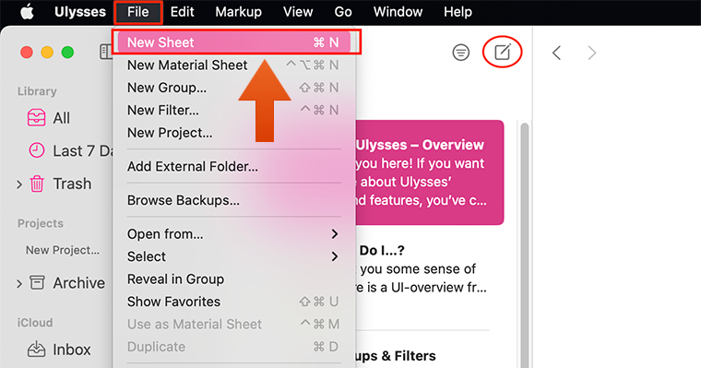The width and height of the screenshot is (701, 368).
Task: Open the Ulysses – Overview sheet card
Action: [x=430, y=172]
